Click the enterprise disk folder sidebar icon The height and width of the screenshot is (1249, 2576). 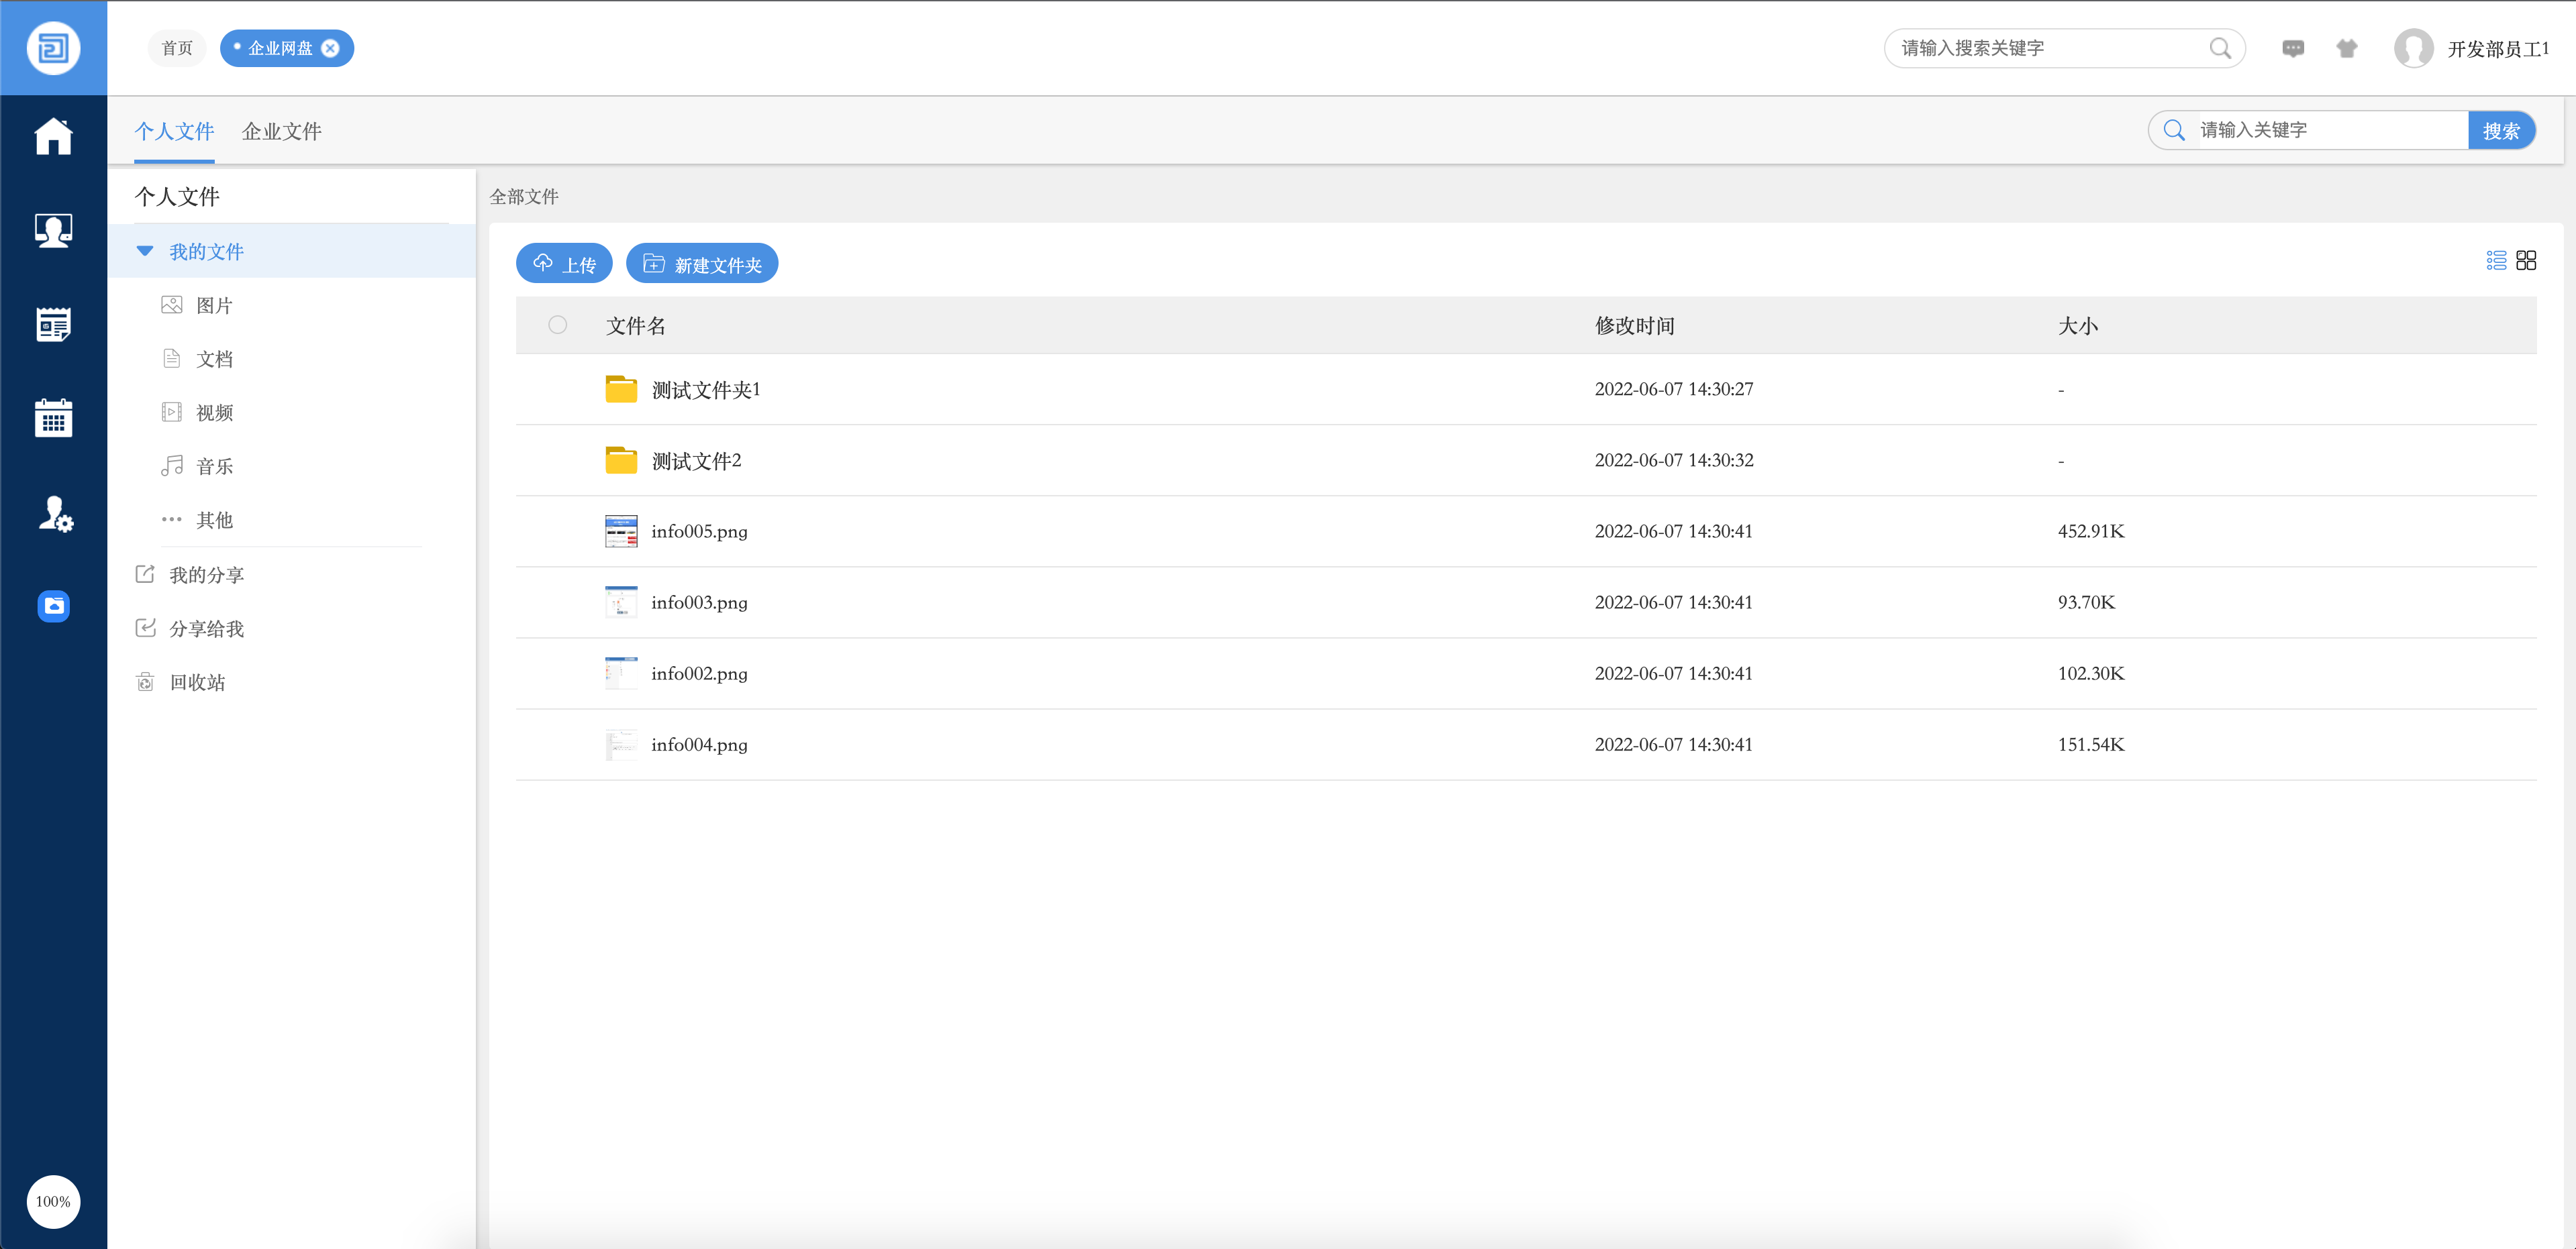pos(53,606)
